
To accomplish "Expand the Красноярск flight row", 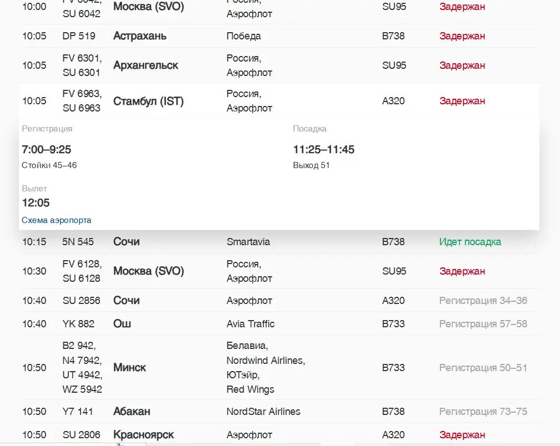I will pos(143,435).
